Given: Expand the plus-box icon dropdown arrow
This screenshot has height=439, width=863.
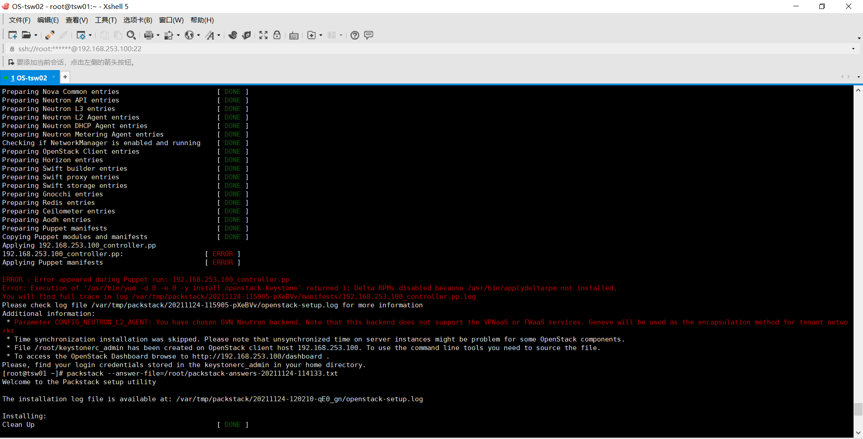Looking at the screenshot, I should (321, 35).
